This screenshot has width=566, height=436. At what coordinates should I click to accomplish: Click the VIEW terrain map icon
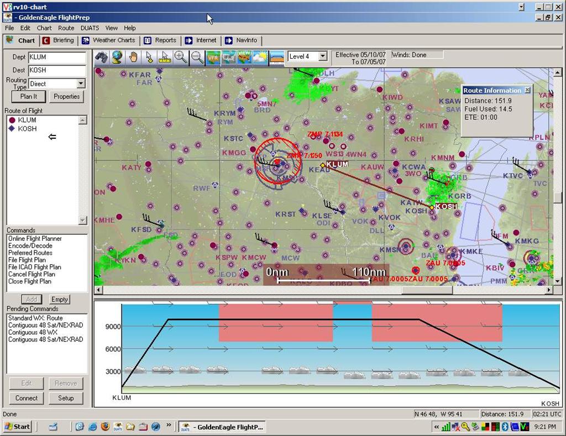(x=244, y=58)
